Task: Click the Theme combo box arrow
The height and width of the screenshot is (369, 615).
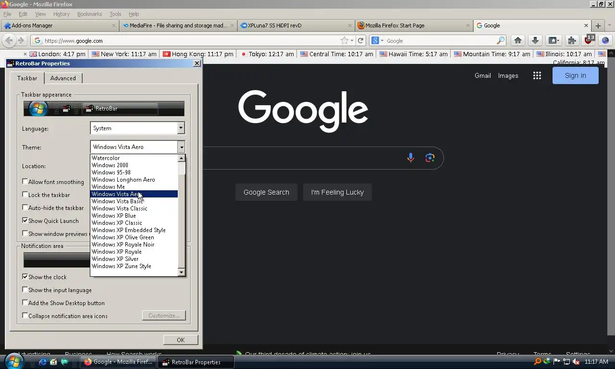Action: [x=181, y=147]
